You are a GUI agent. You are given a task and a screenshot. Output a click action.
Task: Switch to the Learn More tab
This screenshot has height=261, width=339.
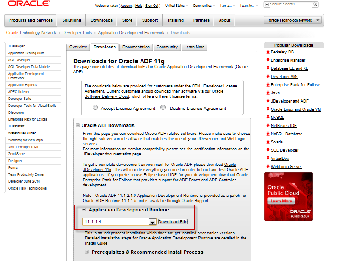(x=195, y=47)
